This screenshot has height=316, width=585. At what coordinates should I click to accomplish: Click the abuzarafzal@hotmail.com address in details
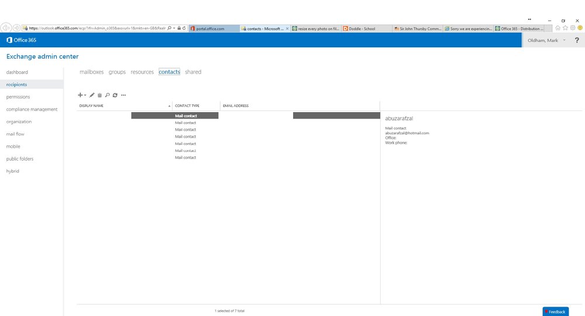click(x=407, y=133)
